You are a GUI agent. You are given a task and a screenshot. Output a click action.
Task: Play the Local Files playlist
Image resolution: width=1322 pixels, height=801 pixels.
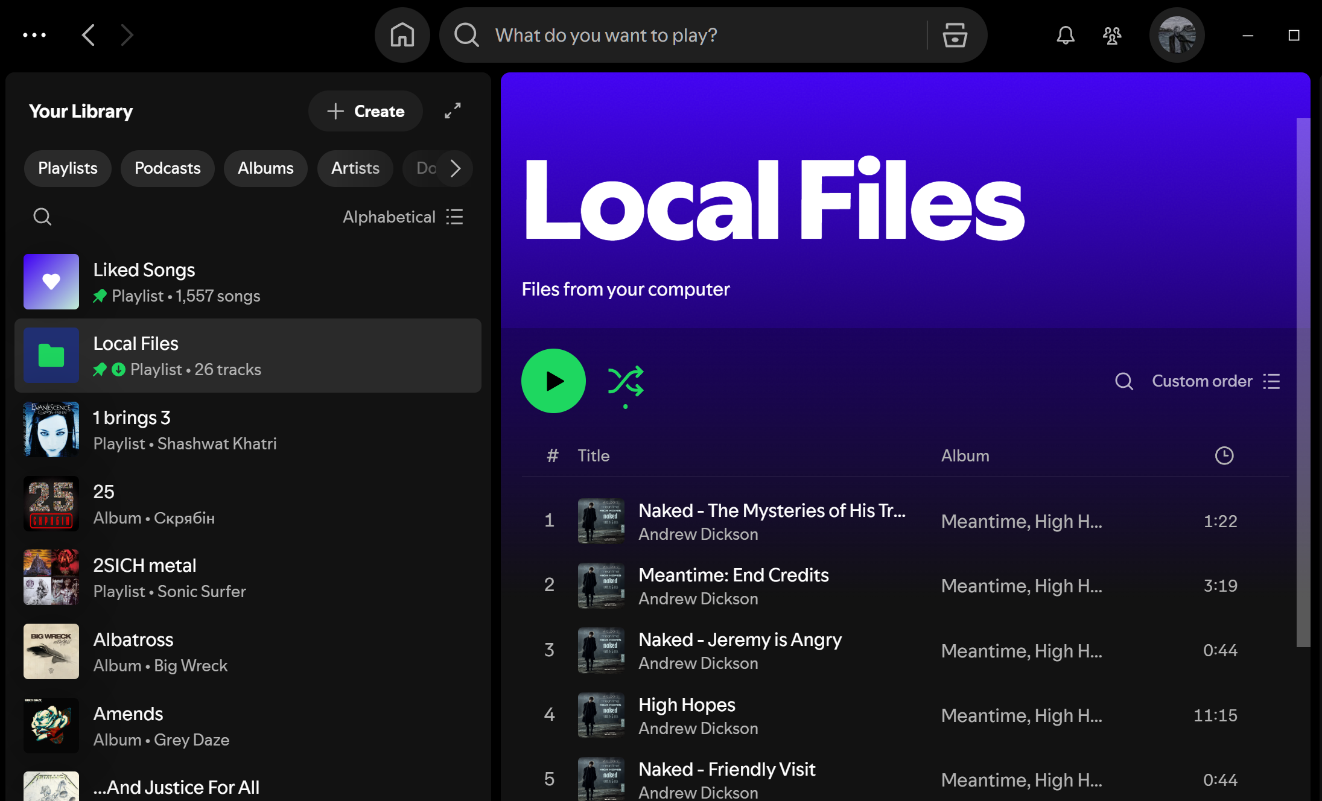pyautogui.click(x=553, y=381)
